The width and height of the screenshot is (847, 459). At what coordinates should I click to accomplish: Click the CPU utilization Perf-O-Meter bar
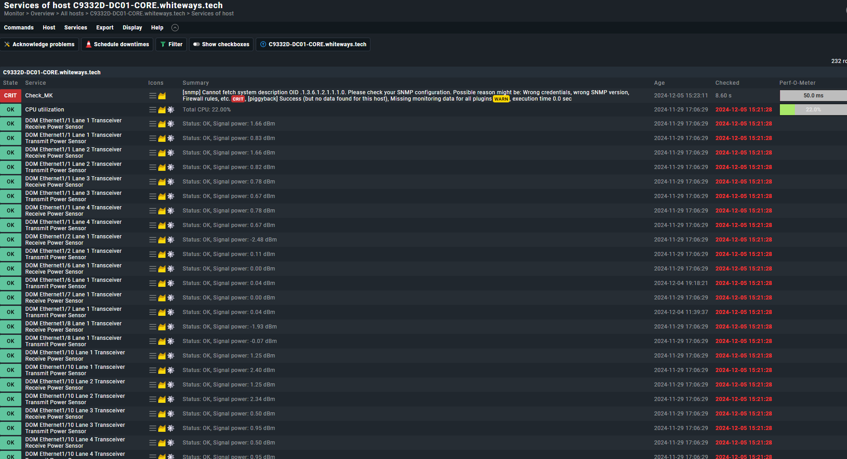[x=813, y=110]
